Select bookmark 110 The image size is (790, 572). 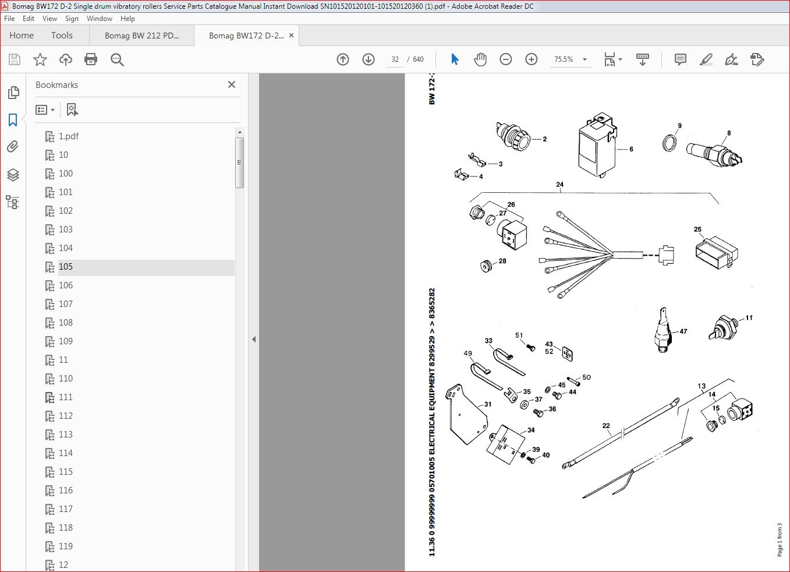(x=66, y=379)
